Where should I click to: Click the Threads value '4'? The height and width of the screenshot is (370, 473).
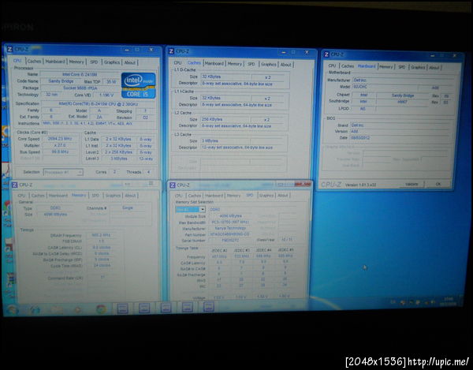tap(148, 172)
